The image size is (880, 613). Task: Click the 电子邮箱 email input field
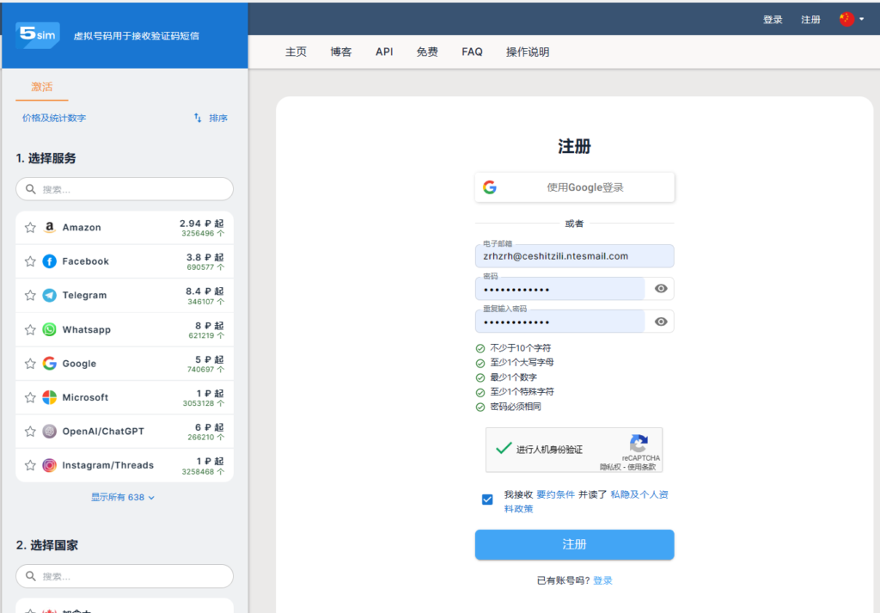point(574,256)
